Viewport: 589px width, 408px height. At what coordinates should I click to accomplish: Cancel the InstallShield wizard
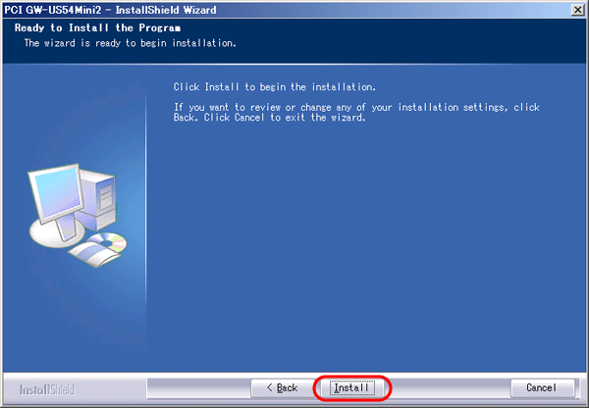pyautogui.click(x=543, y=387)
